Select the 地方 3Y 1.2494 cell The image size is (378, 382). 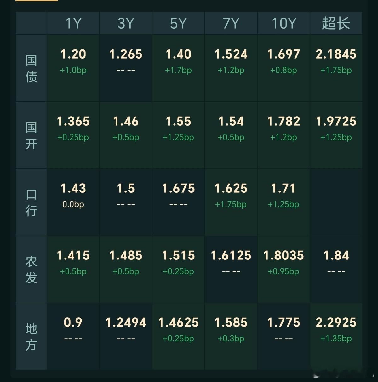pyautogui.click(x=126, y=337)
